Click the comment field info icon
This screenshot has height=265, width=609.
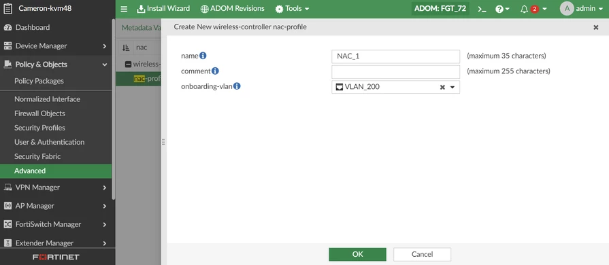[x=215, y=71]
